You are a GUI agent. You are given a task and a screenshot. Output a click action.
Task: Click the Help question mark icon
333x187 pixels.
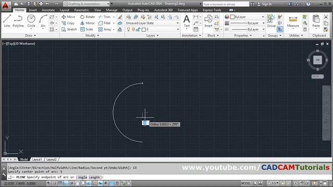pos(308,4)
